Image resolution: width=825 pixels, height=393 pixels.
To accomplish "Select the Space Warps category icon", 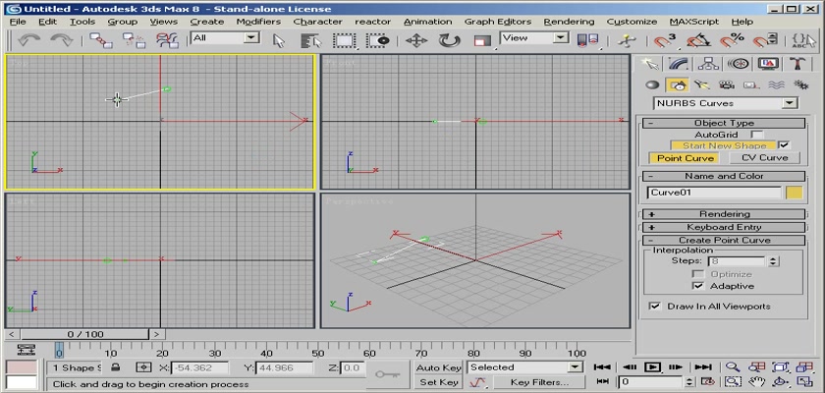I will point(776,84).
